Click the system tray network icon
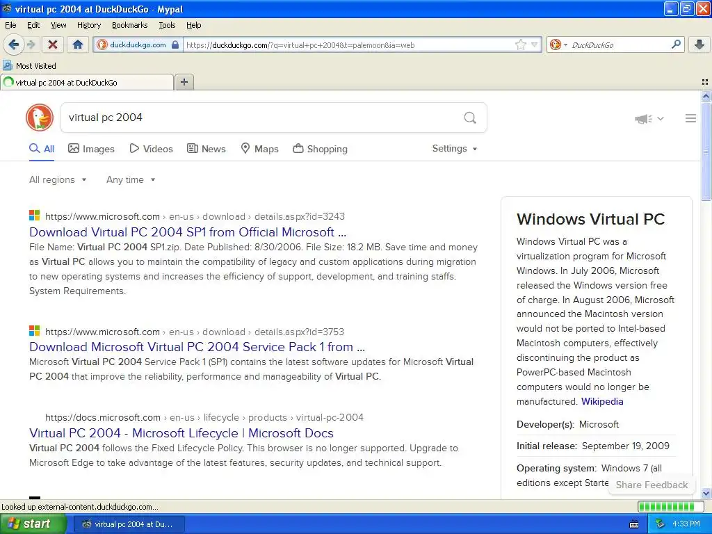Image resolution: width=712 pixels, height=534 pixels. (x=661, y=524)
